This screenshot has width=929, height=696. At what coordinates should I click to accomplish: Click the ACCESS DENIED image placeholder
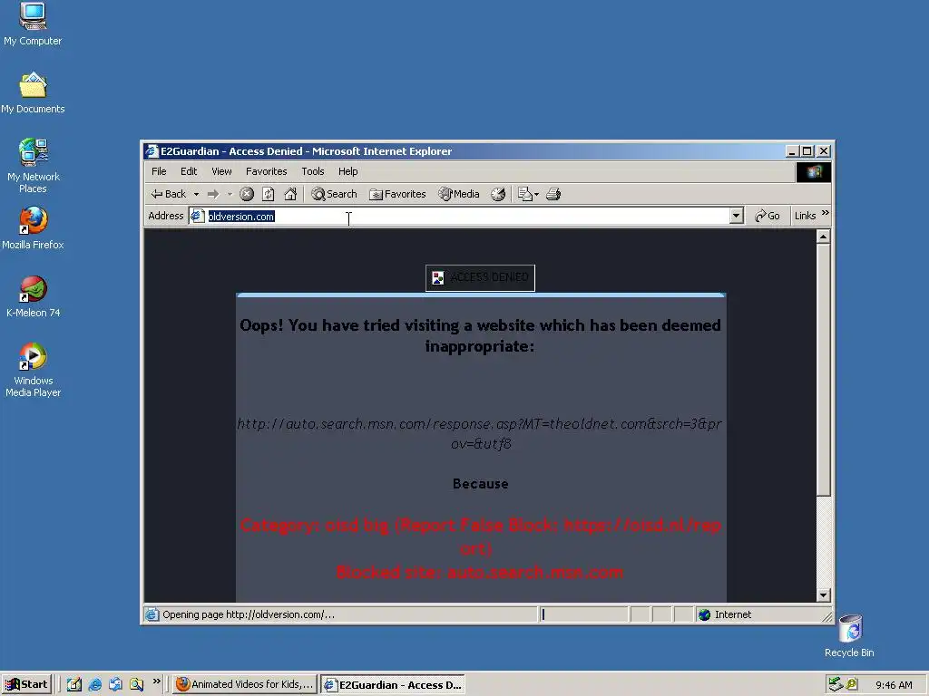pyautogui.click(x=480, y=277)
